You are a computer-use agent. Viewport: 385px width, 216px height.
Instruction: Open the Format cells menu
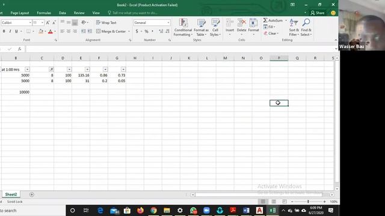[253, 28]
